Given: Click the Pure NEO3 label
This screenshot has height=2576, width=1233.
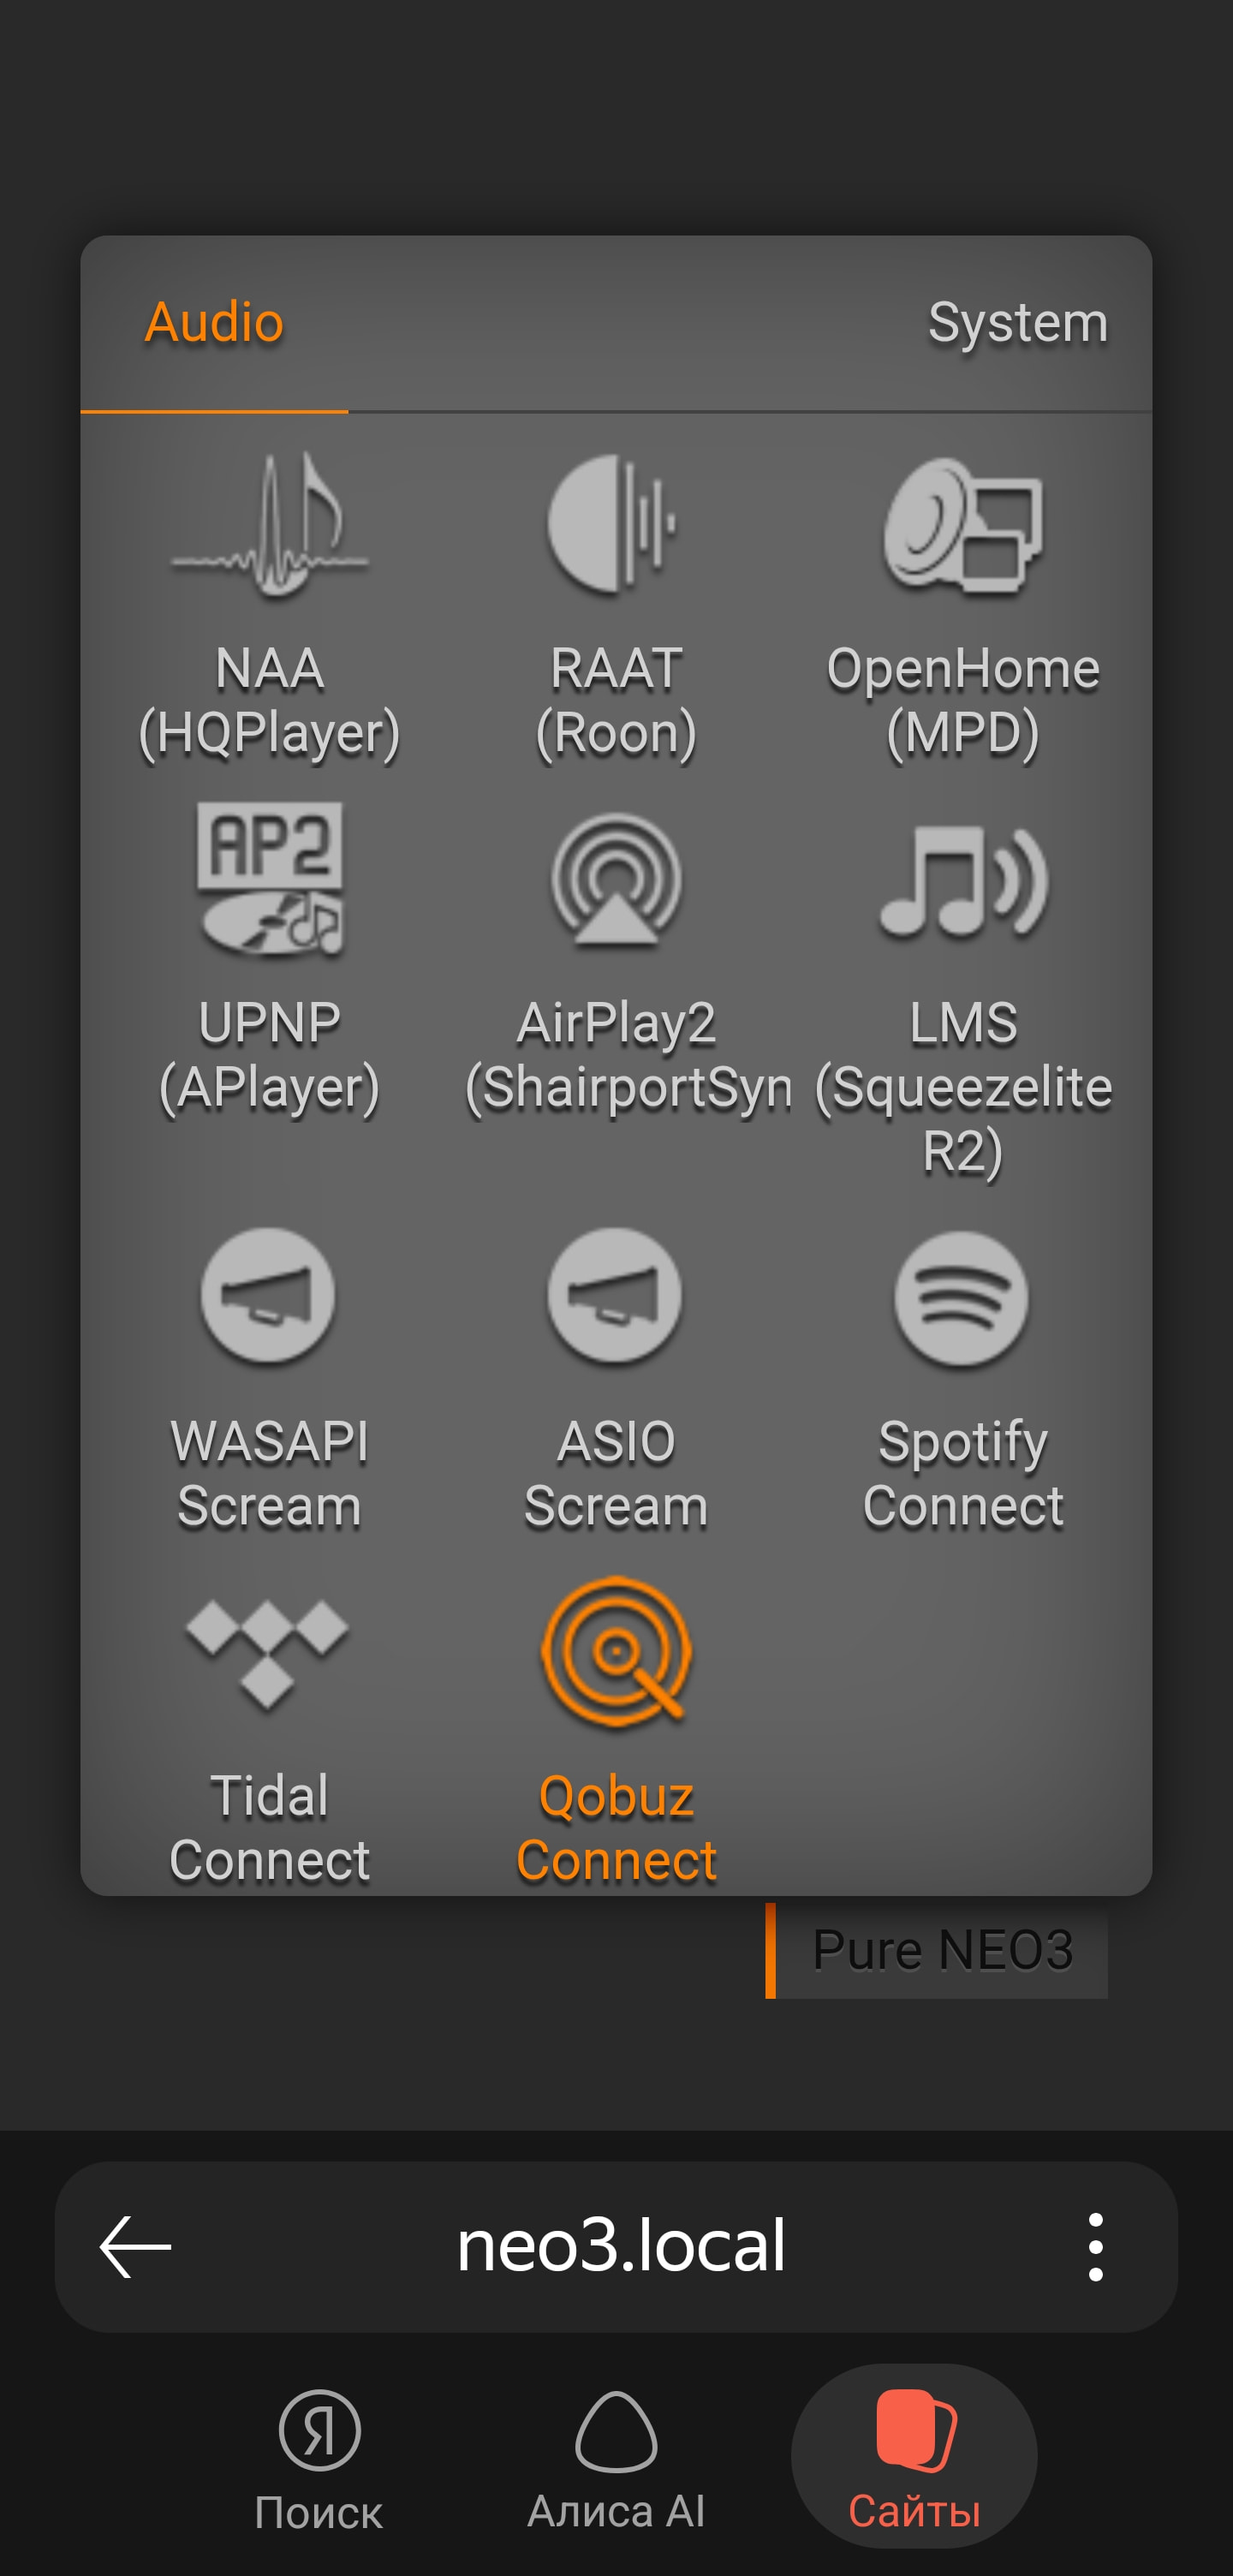Looking at the screenshot, I should 941,1950.
